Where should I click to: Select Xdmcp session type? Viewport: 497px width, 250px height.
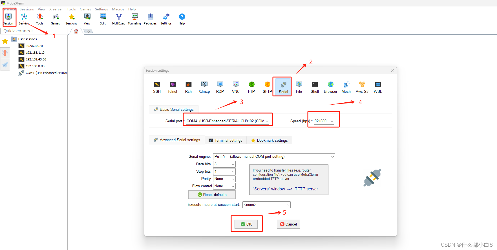coord(204,87)
